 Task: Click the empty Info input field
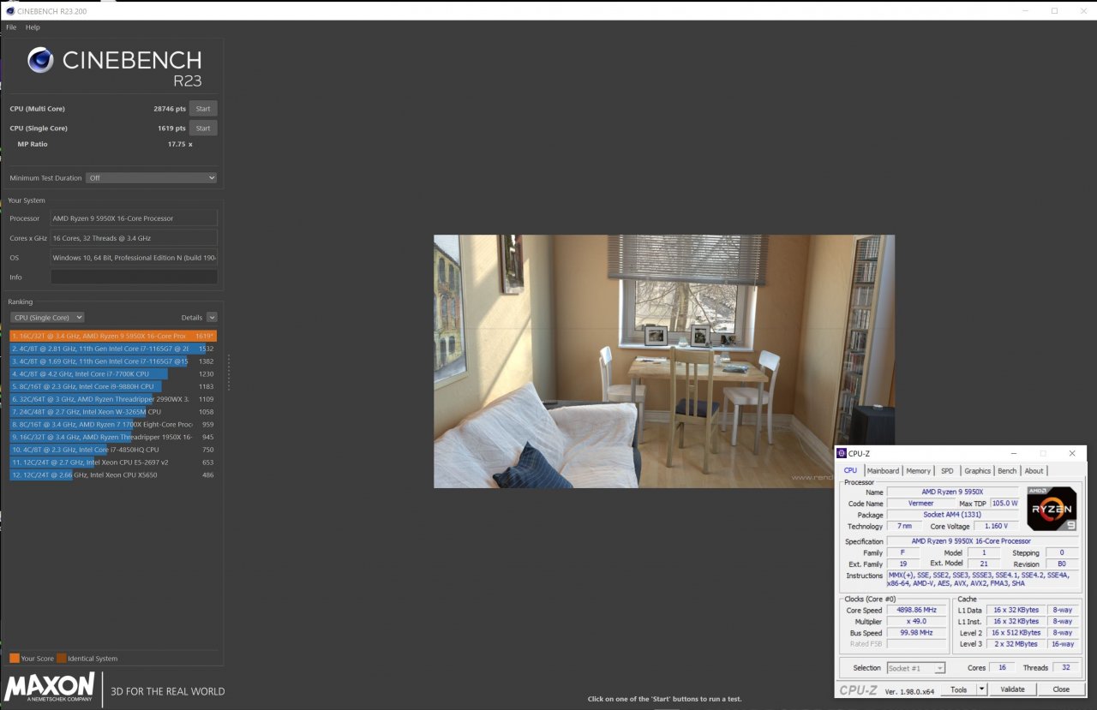(x=134, y=277)
